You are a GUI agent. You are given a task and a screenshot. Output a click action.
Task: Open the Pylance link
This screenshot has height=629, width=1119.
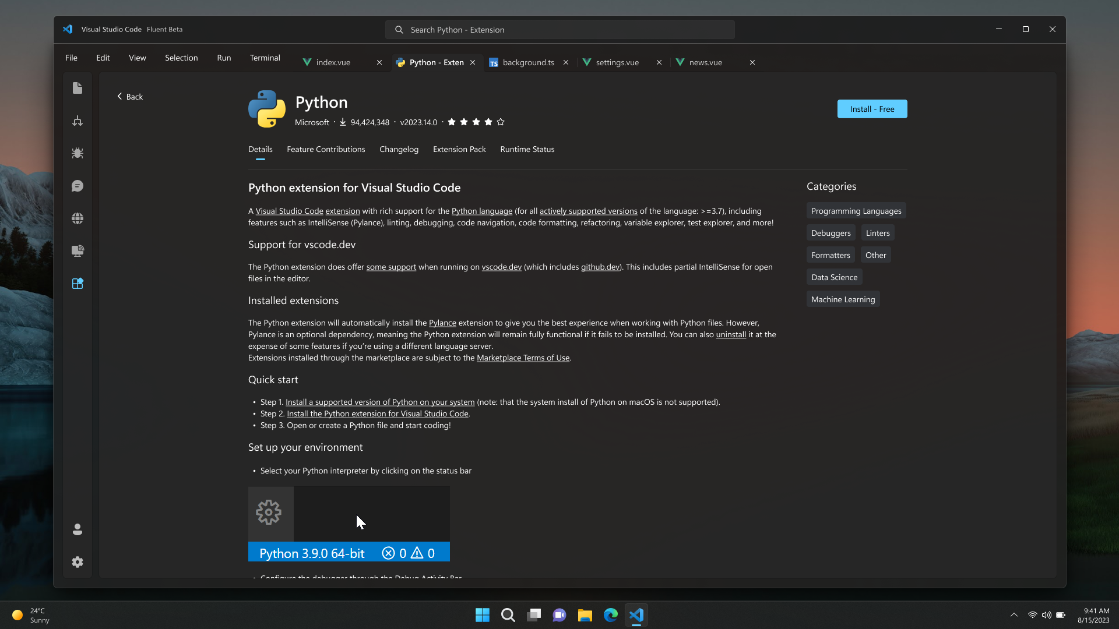click(x=442, y=323)
